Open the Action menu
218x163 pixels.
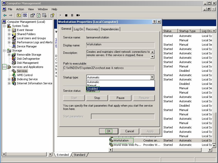click(x=20, y=9)
